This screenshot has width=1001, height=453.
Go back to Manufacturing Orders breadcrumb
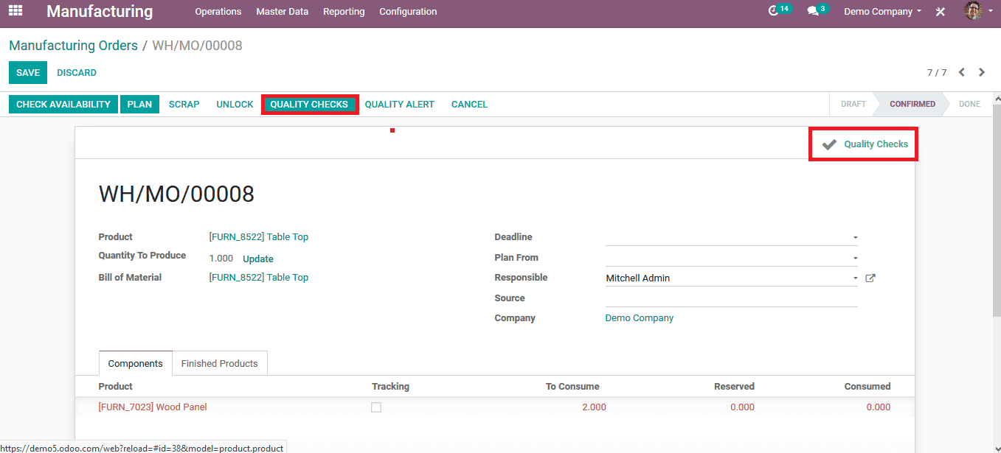click(x=73, y=46)
